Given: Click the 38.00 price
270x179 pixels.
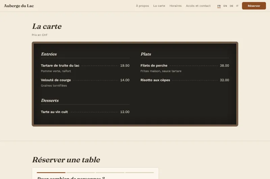Looking at the screenshot, I should (224, 65).
